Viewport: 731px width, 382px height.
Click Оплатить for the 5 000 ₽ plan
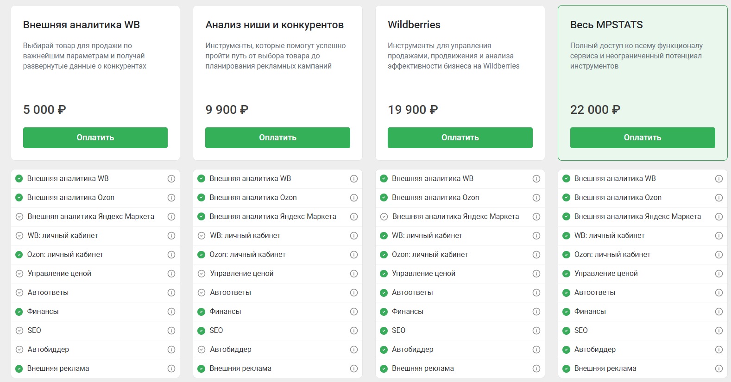pos(95,138)
